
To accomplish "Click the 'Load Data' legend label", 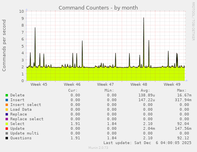I will [x=21, y=110].
